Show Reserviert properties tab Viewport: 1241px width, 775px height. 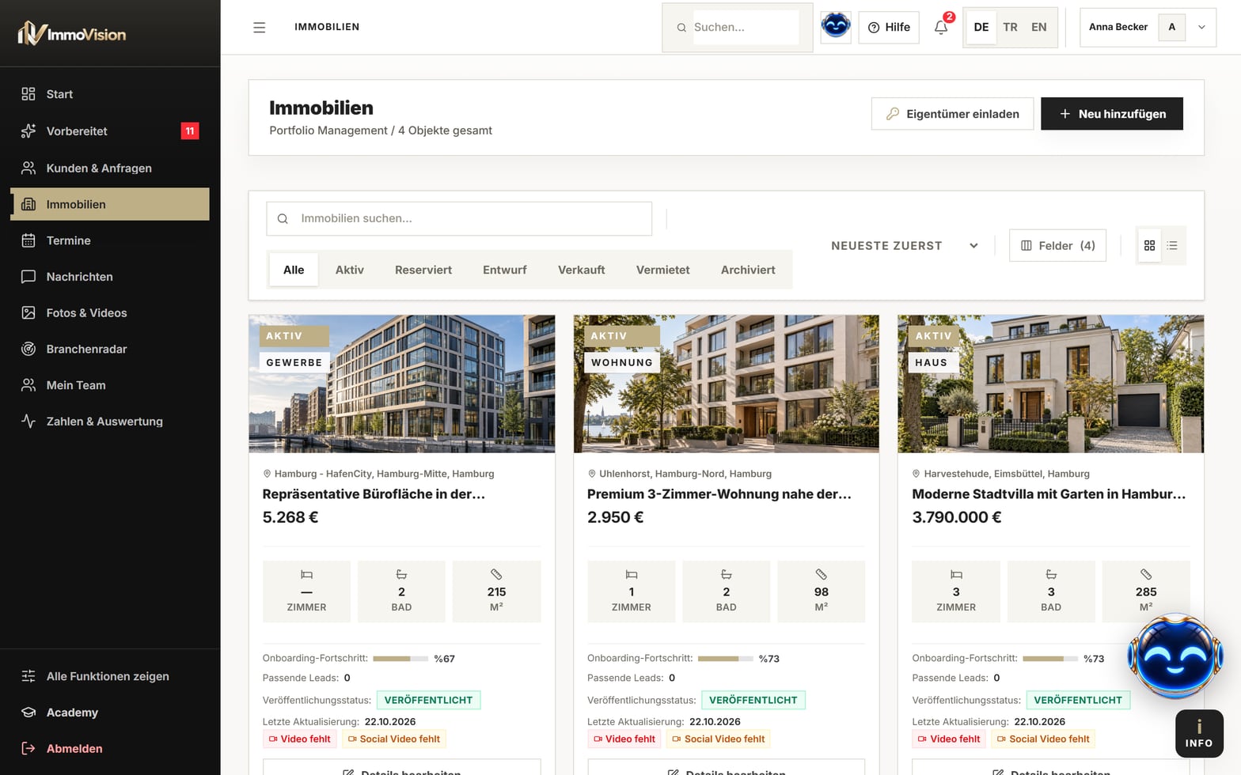(423, 270)
